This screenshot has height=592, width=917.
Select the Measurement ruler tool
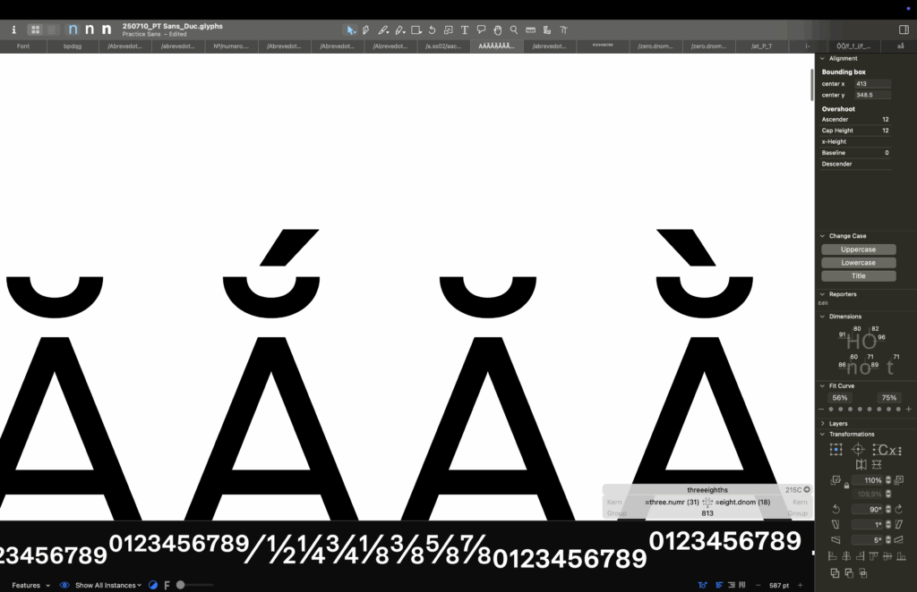[x=530, y=30]
